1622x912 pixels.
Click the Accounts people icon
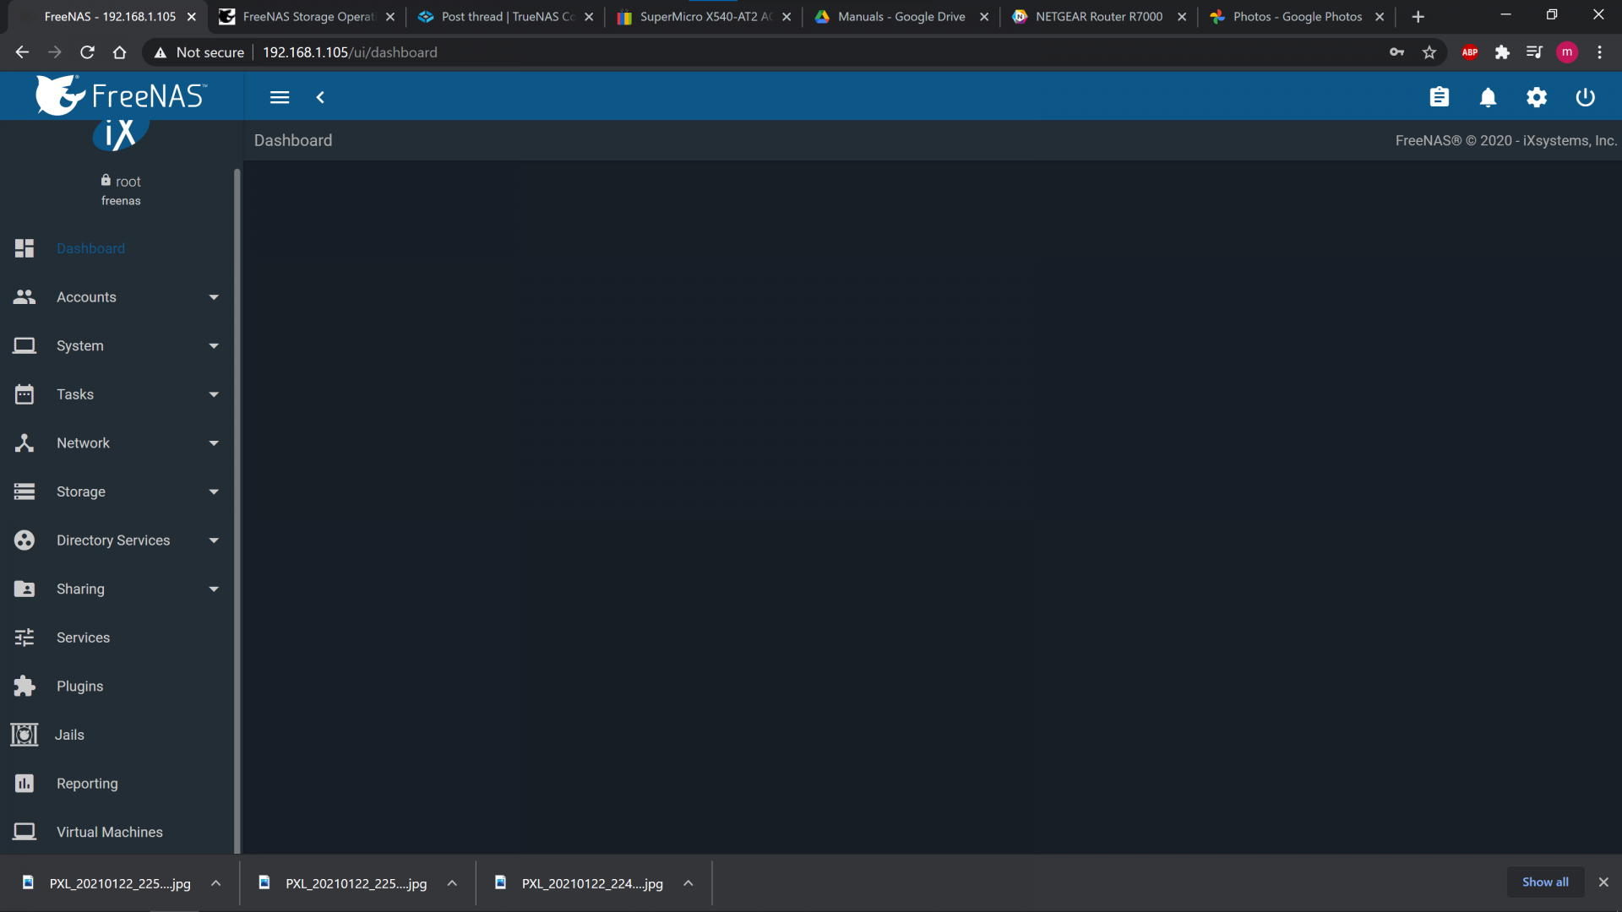[x=24, y=297]
